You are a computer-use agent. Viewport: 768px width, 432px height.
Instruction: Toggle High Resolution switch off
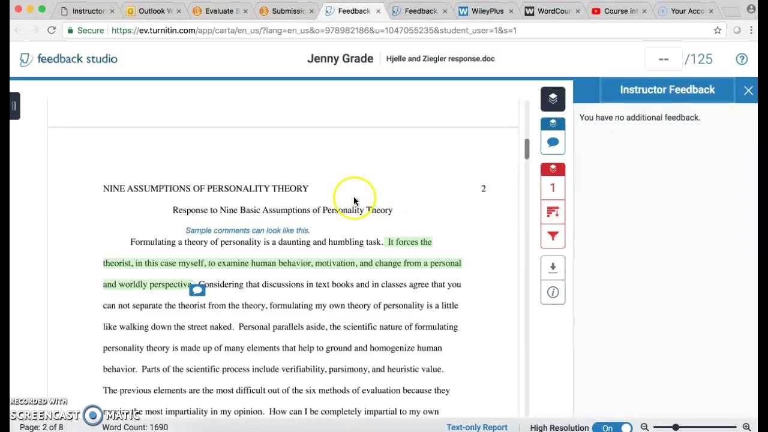tap(612, 428)
